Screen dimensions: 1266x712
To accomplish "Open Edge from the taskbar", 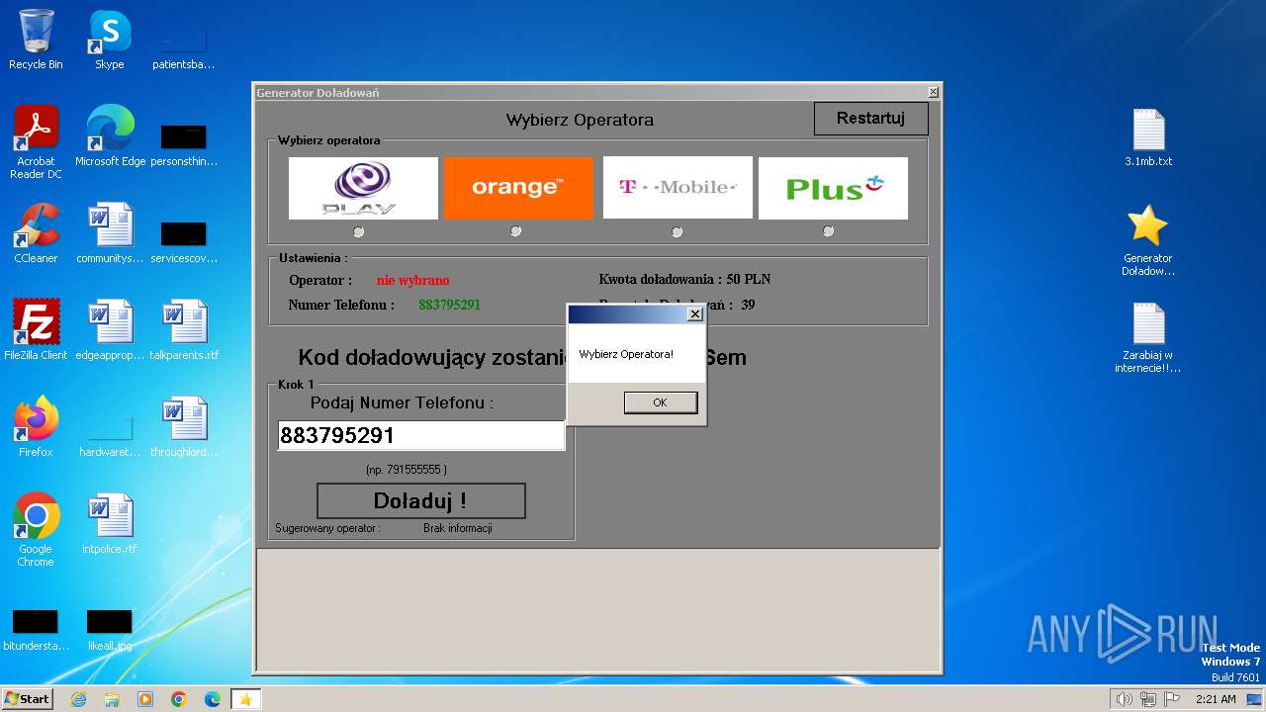I will [213, 699].
